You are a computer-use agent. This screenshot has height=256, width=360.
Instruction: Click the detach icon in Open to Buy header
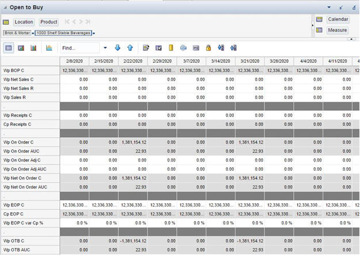click(341, 7)
